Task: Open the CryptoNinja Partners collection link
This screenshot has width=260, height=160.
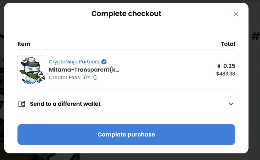Action: (74, 62)
